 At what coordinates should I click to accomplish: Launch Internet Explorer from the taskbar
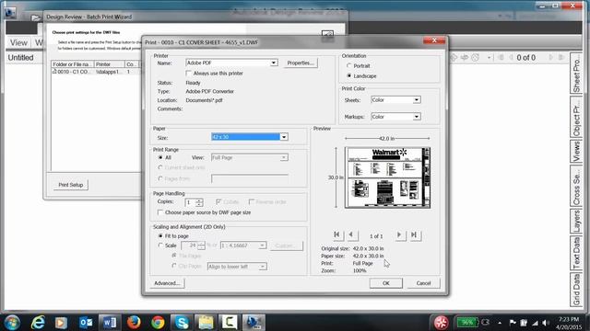[x=38, y=323]
